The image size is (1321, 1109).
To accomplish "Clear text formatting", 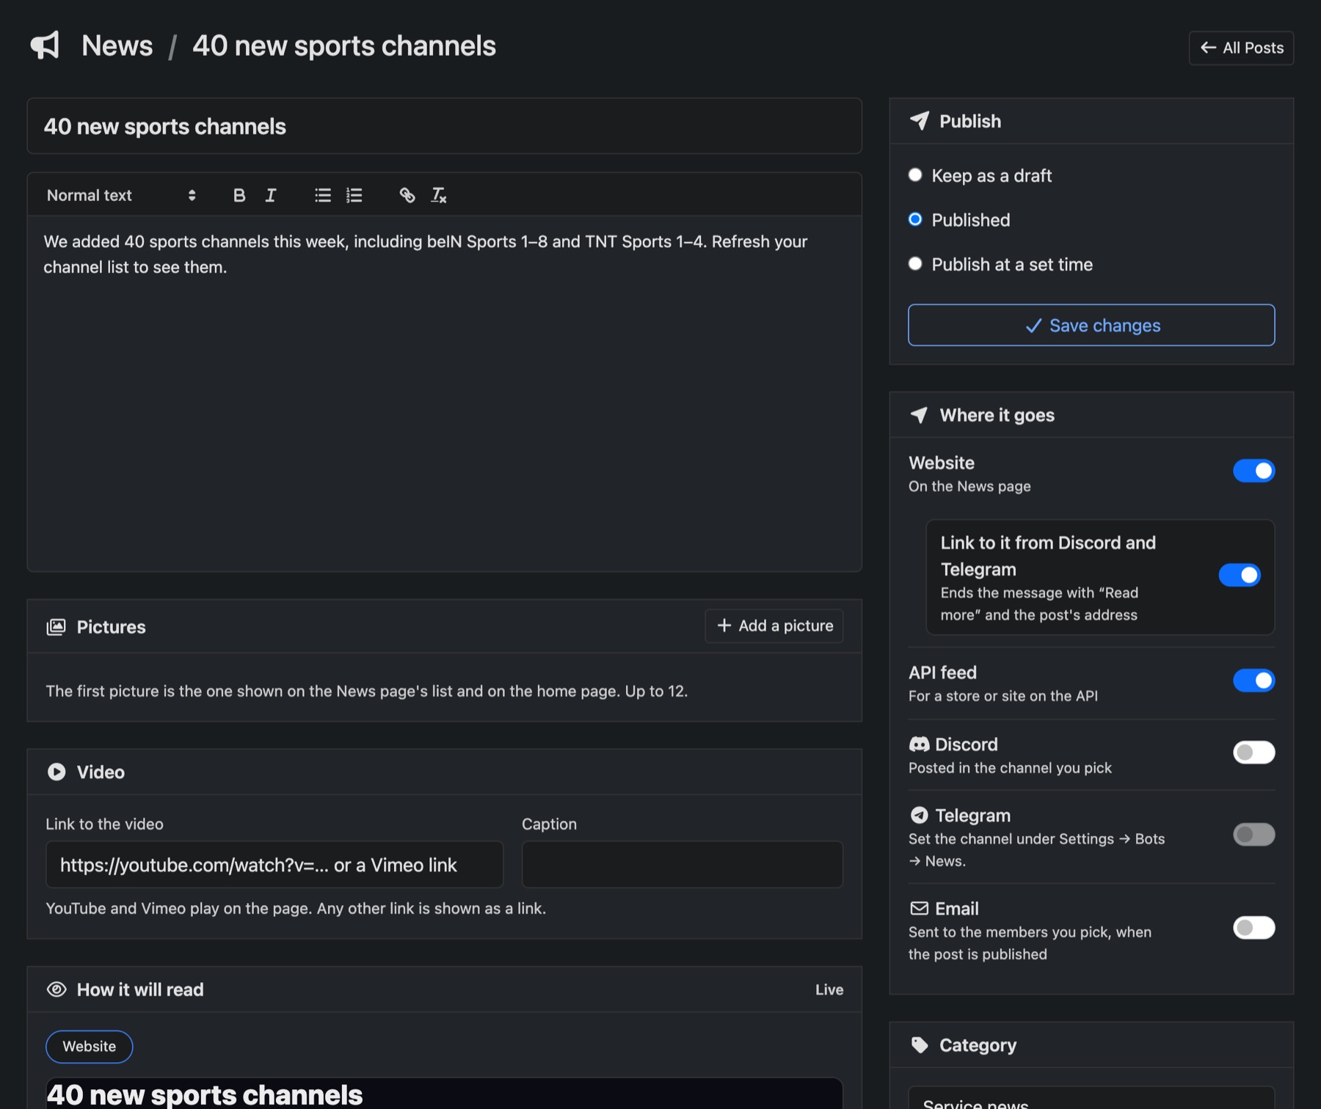I will (439, 195).
